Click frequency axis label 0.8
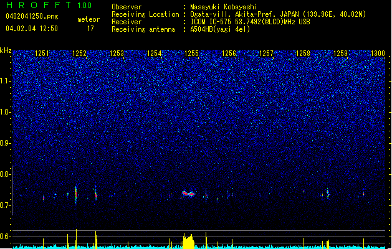 (x=5, y=174)
